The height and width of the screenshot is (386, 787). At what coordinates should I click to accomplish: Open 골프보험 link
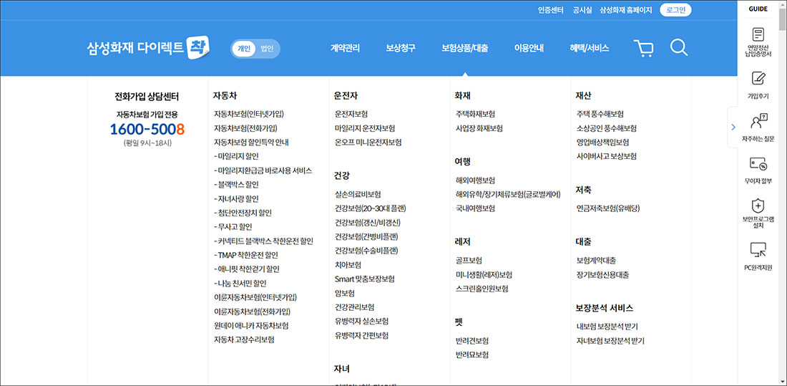click(469, 261)
